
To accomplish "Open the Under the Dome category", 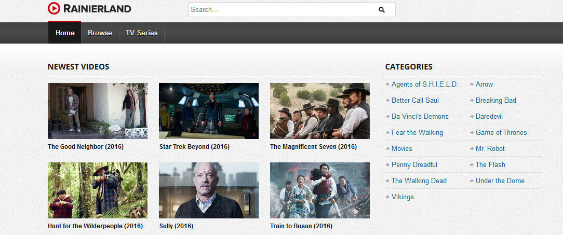I will [500, 181].
